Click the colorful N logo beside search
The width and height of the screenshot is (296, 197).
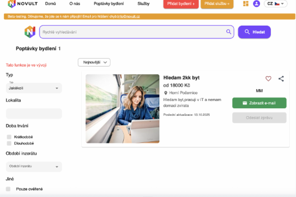click(x=30, y=32)
